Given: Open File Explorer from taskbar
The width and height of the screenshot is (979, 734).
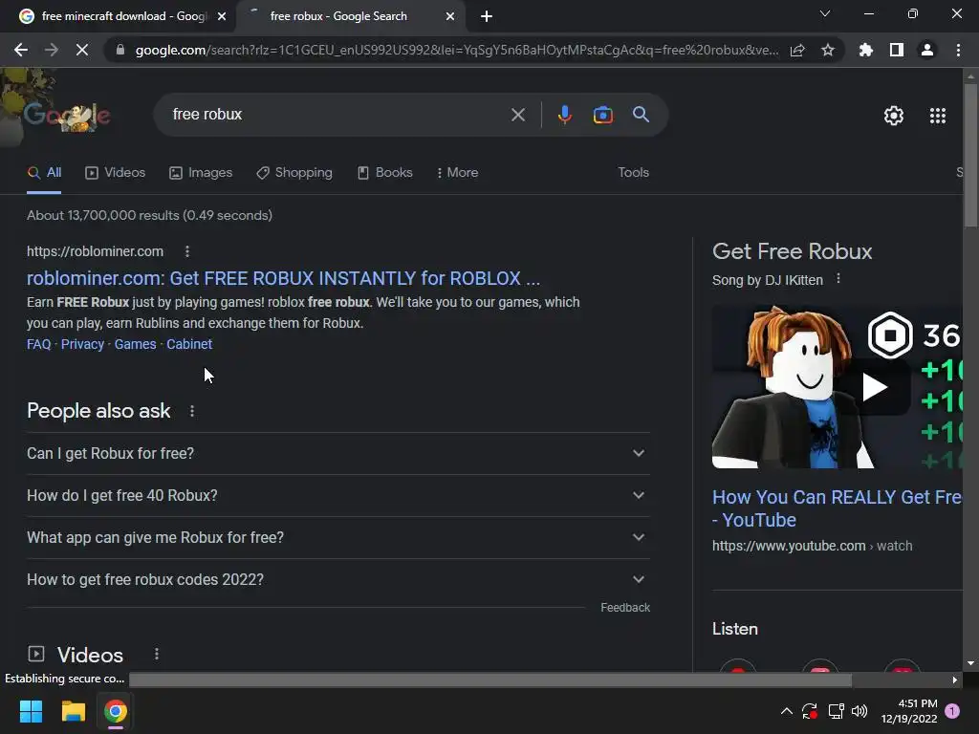Looking at the screenshot, I should (x=73, y=711).
